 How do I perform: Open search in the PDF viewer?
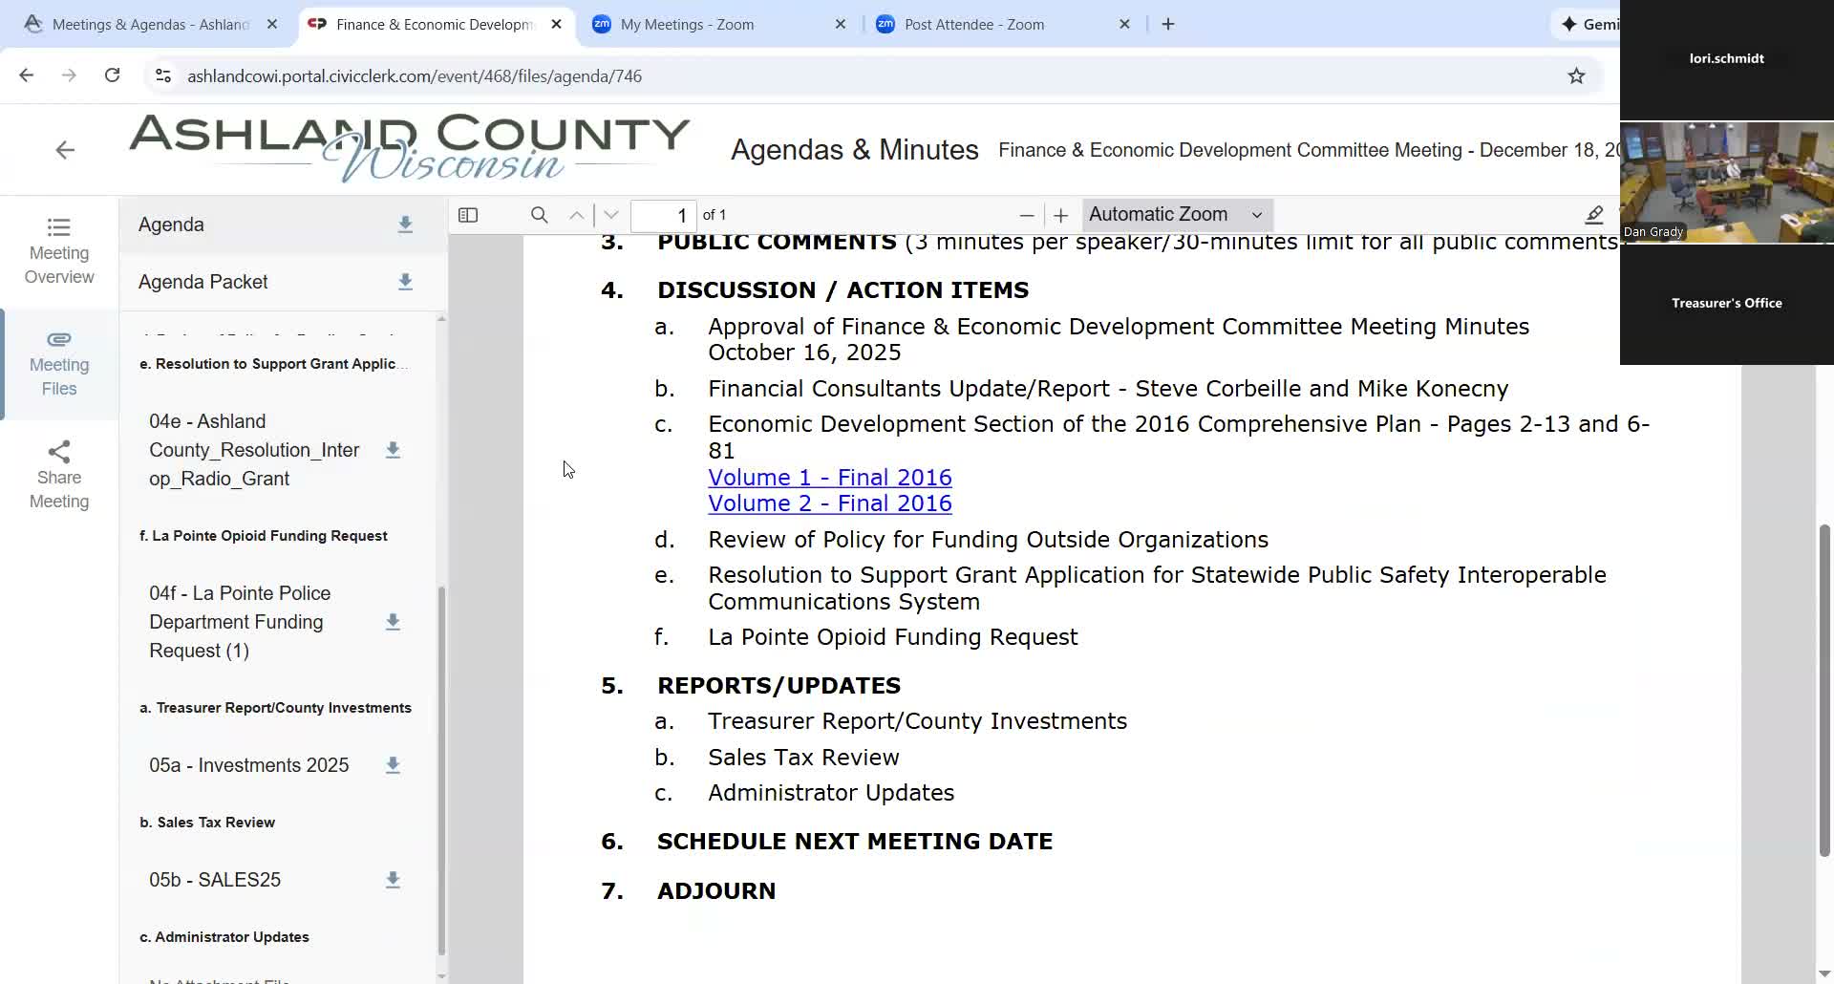(539, 215)
